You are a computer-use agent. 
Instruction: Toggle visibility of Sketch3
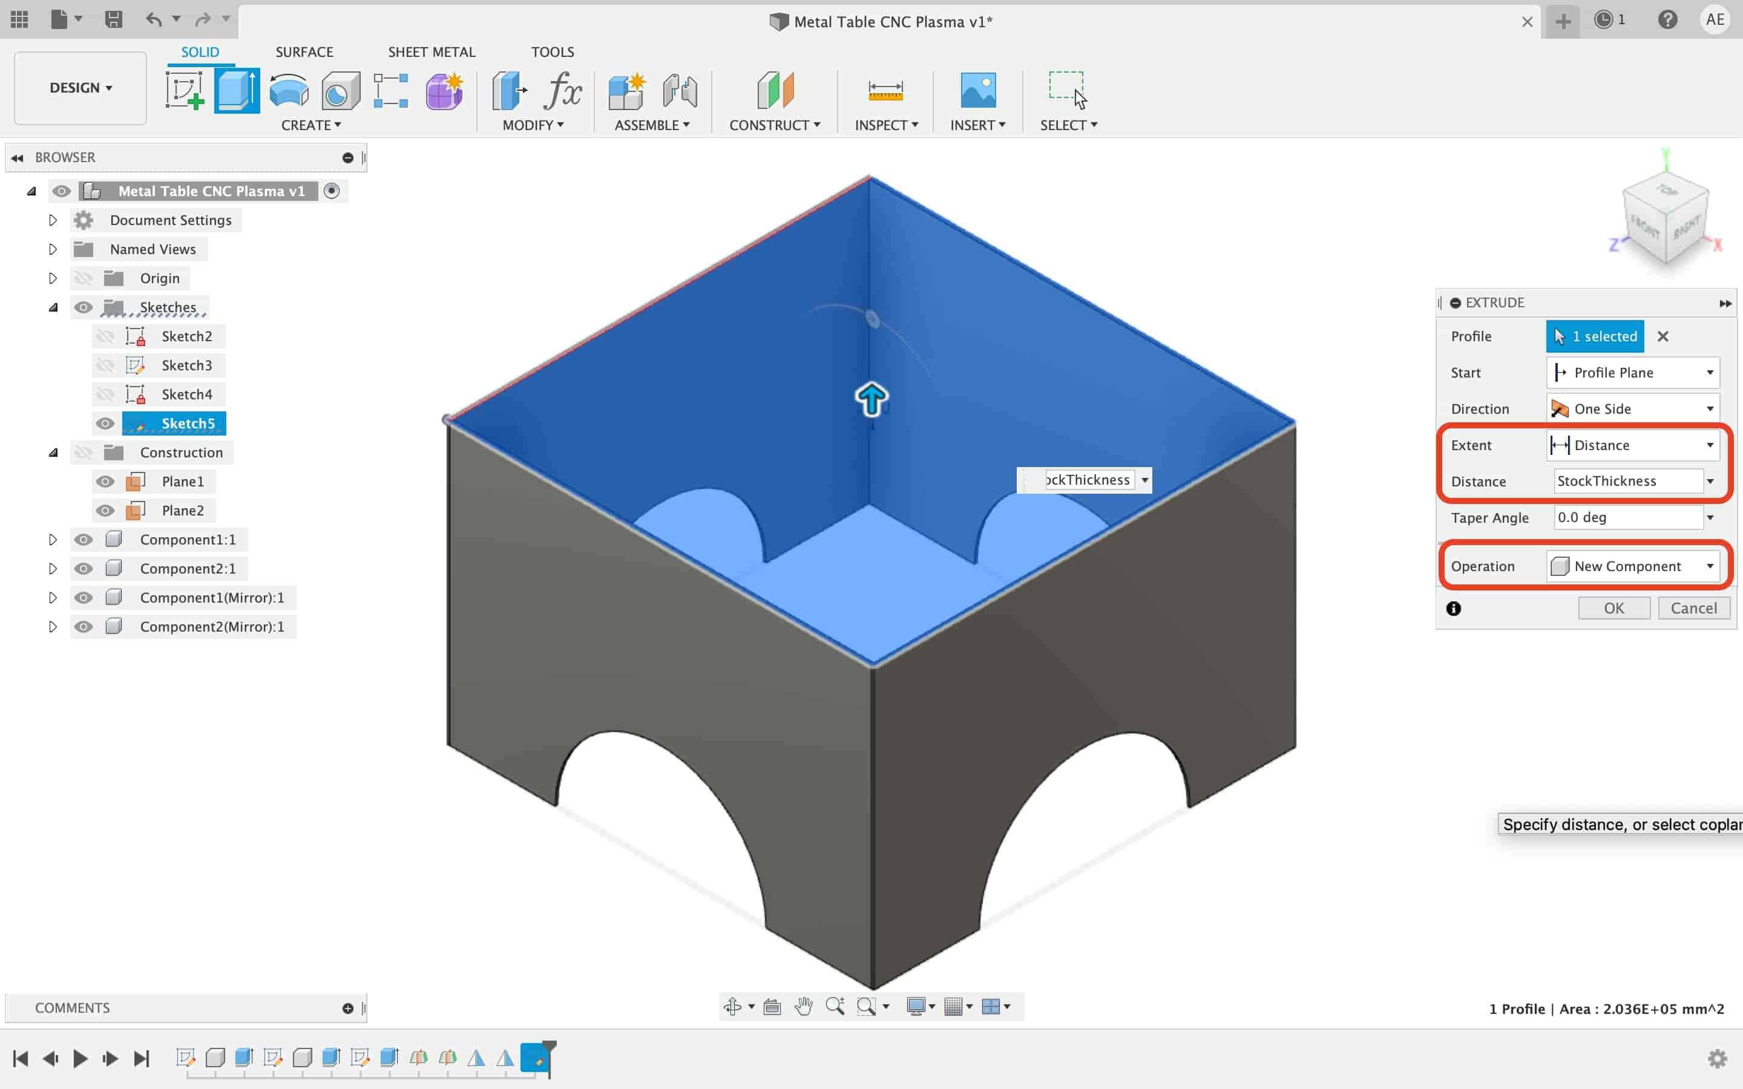(x=105, y=365)
